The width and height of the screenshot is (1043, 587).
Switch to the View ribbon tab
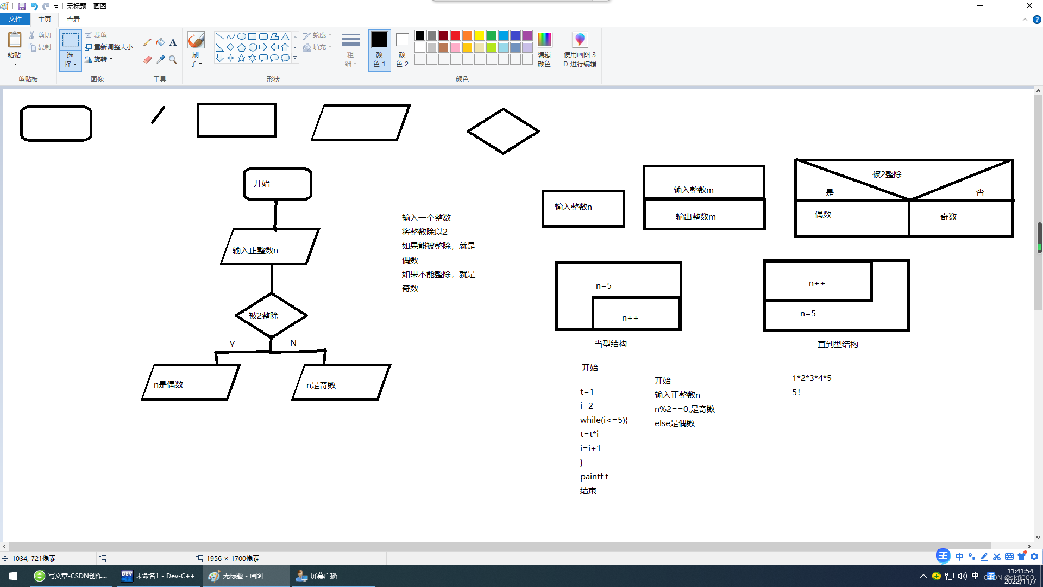(73, 19)
